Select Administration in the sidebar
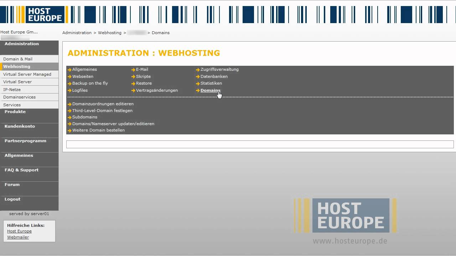Screen dimensions: 456x256 click(22, 44)
